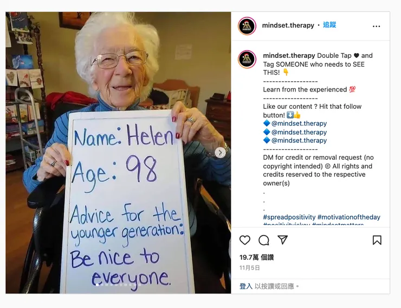
Task: Save the post with the bookmark icon
Action: [x=377, y=240]
